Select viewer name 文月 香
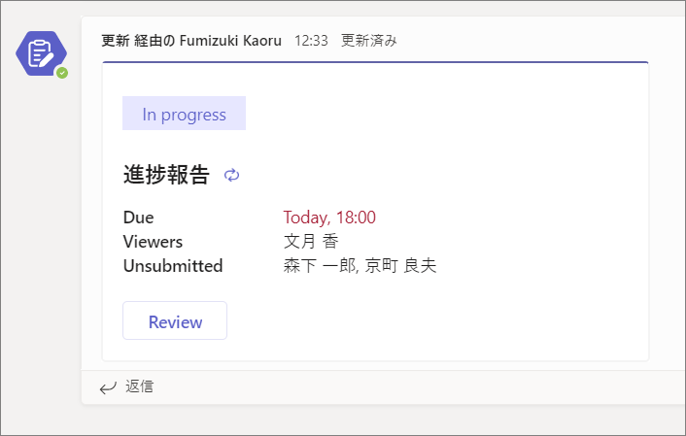The image size is (686, 436). point(311,242)
